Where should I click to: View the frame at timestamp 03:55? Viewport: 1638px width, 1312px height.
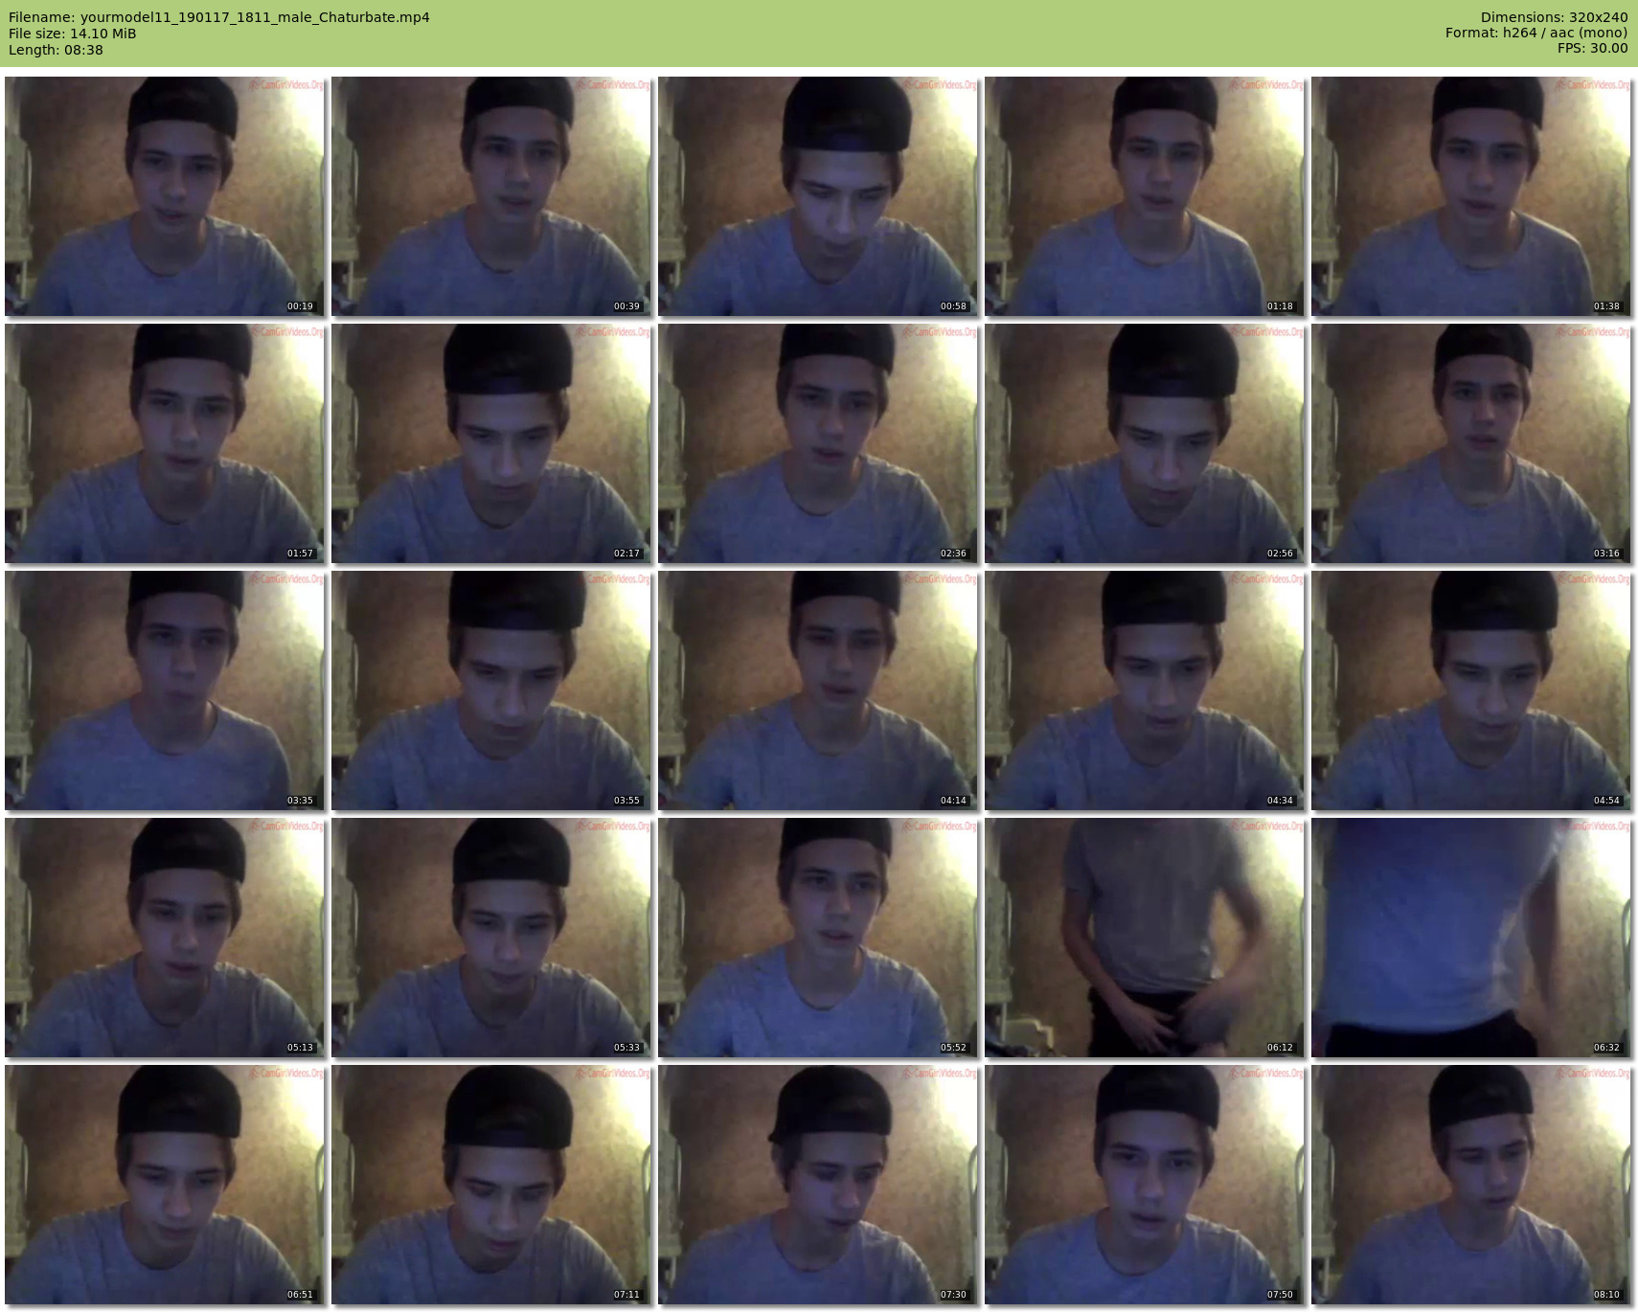(491, 690)
